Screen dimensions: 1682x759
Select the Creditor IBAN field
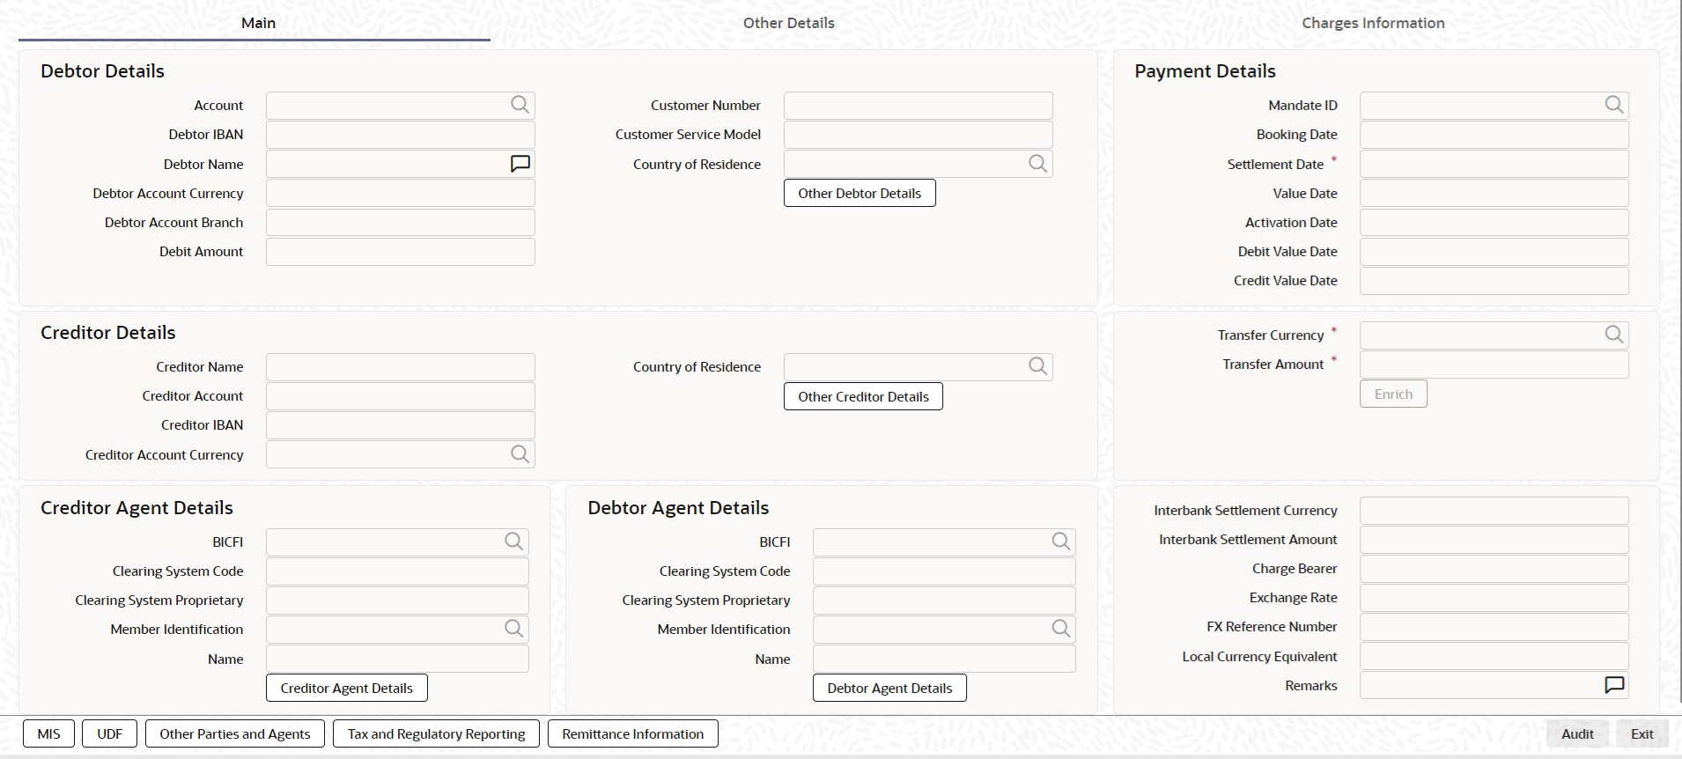[x=401, y=425]
